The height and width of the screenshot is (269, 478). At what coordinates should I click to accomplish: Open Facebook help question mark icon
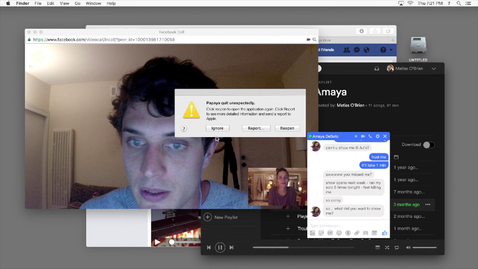383,50
